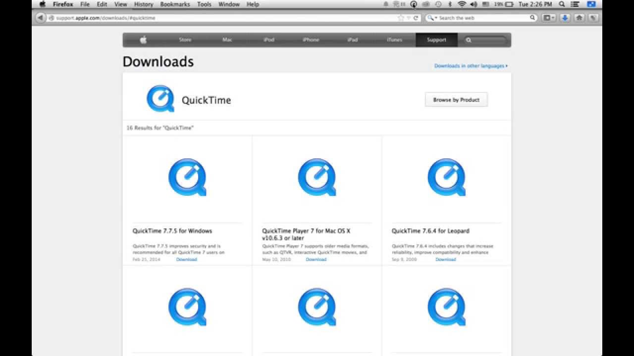Open the View menu
Image resolution: width=634 pixels, height=356 pixels.
[120, 4]
